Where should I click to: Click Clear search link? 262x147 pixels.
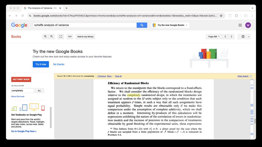click(243, 76)
